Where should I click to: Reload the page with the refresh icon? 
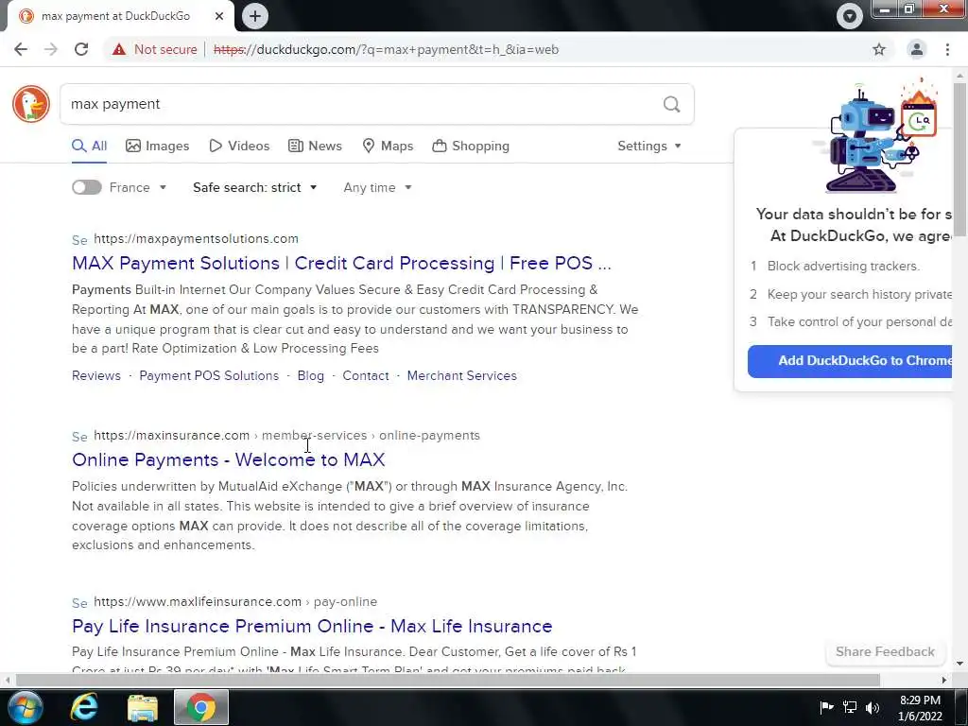[x=81, y=49]
